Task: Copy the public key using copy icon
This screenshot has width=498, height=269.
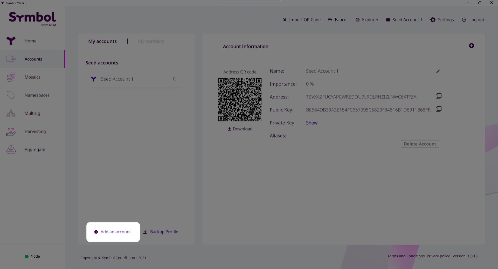Action: [438, 109]
